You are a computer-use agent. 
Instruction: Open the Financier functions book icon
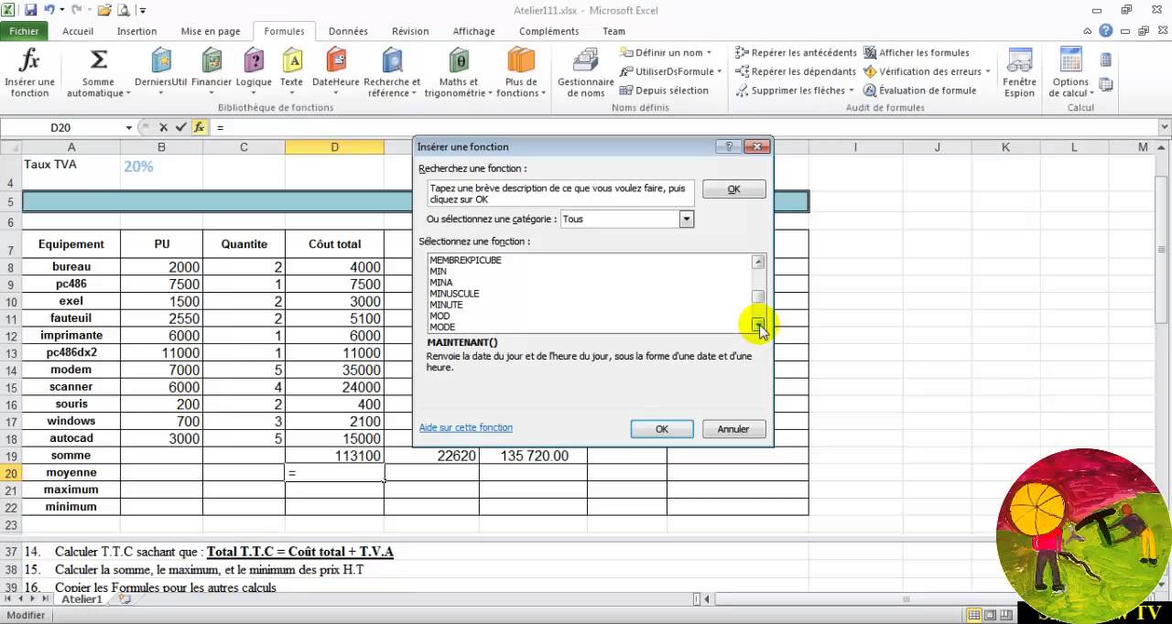point(212,73)
